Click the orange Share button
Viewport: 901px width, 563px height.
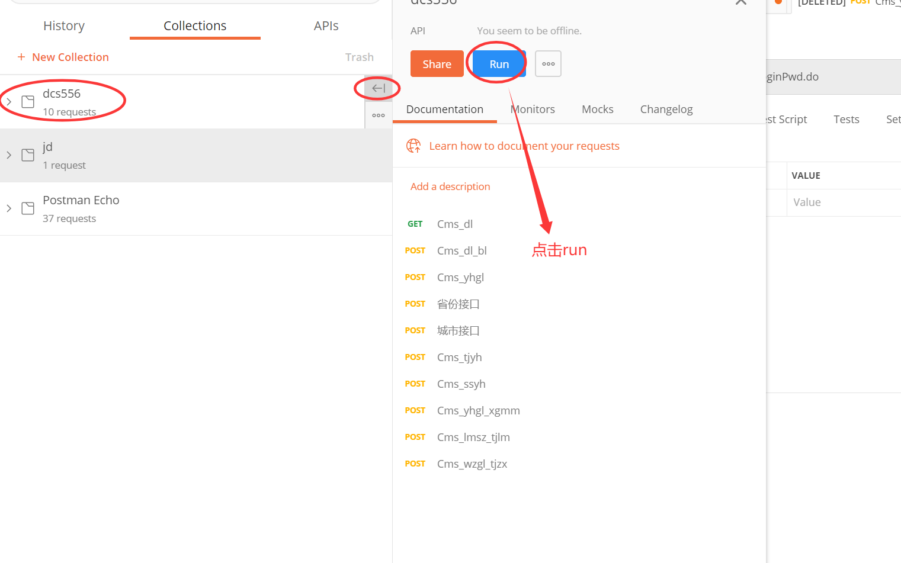point(437,64)
